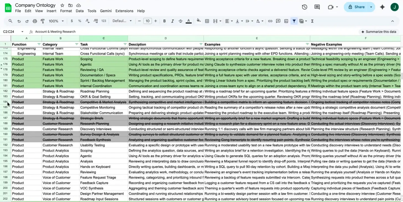403x202 pixels.
Task: Click the functions sigma icon
Action: pyautogui.click(x=312, y=21)
